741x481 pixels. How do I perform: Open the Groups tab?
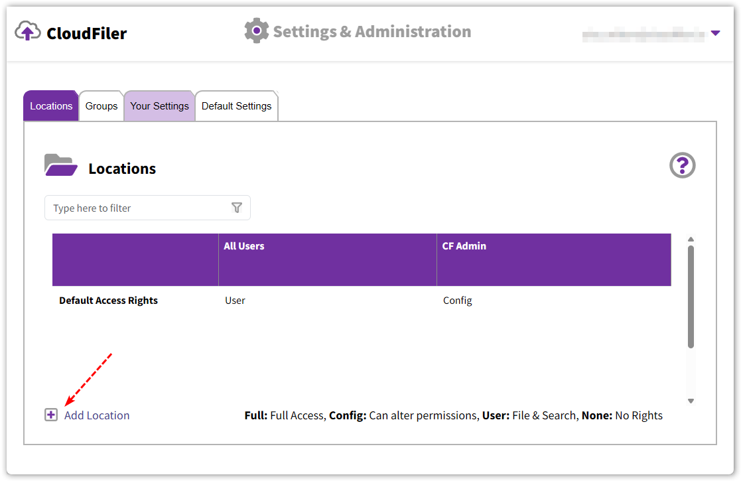101,106
